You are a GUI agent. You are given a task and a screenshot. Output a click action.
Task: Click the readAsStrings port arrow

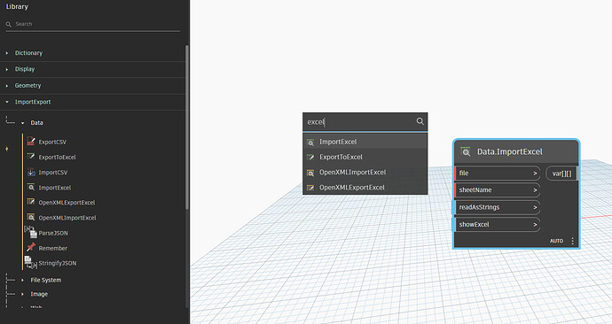(x=535, y=207)
